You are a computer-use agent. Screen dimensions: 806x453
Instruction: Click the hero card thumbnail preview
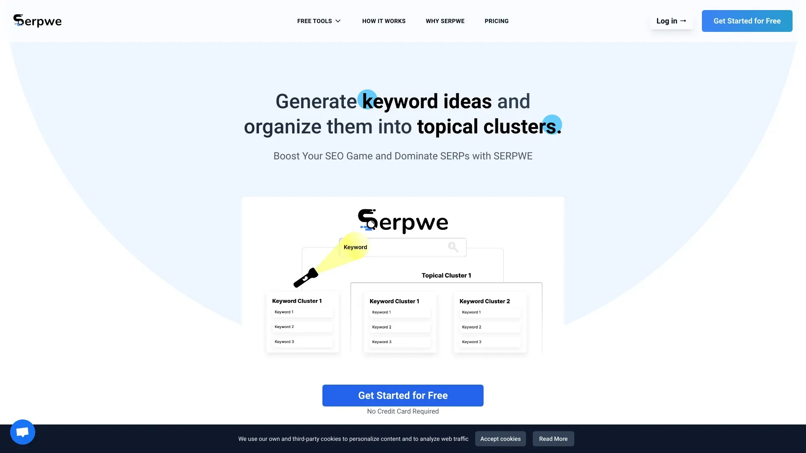coord(403,276)
